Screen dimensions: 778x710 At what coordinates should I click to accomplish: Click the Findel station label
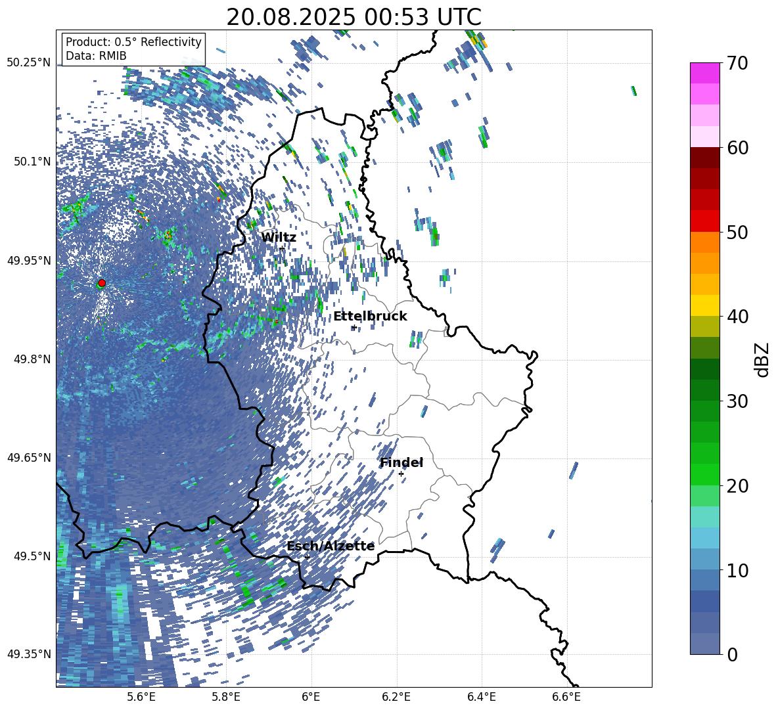401,462
